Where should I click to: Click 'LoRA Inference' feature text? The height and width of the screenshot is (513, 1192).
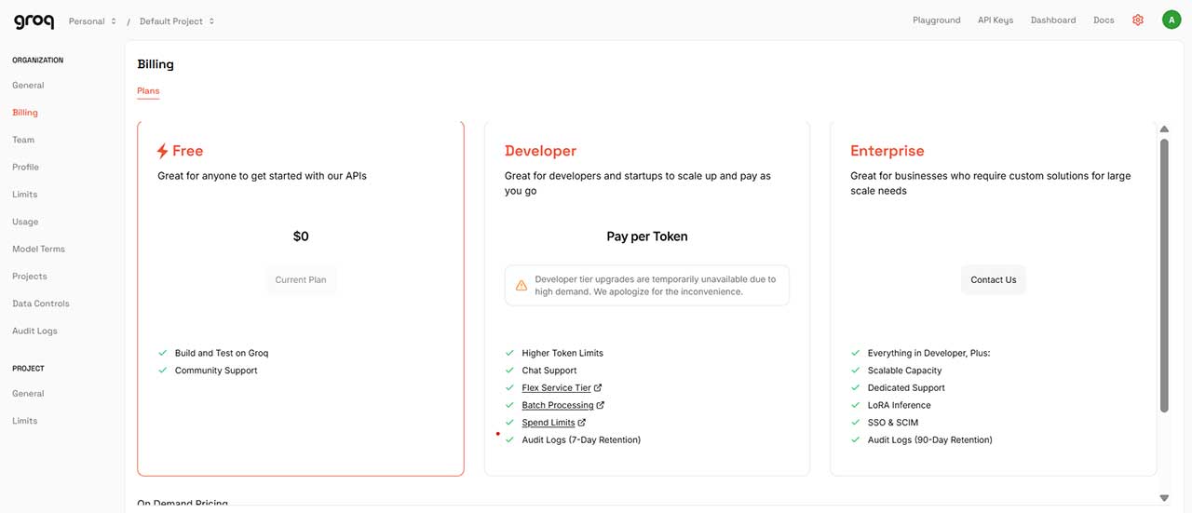(899, 405)
